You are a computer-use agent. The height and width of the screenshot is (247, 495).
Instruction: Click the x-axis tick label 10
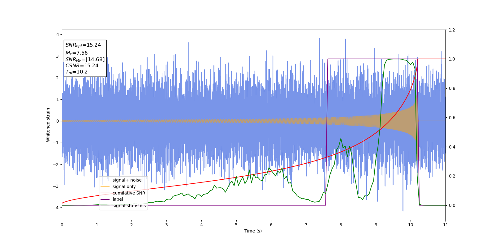411,225
